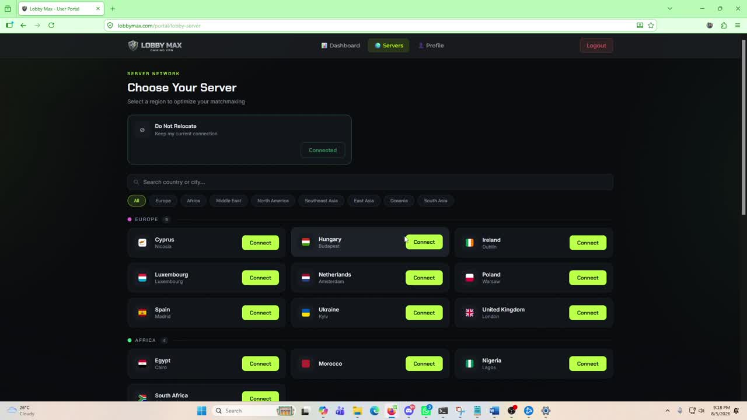Viewport: 747px width, 420px height.
Task: Connect to the Morocco server
Action: pos(424,363)
